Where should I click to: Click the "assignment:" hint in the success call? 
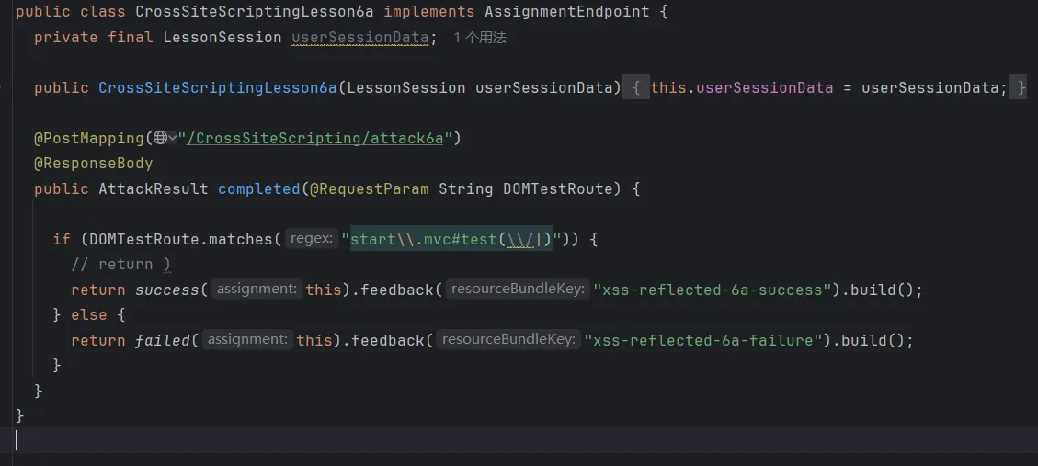click(257, 290)
